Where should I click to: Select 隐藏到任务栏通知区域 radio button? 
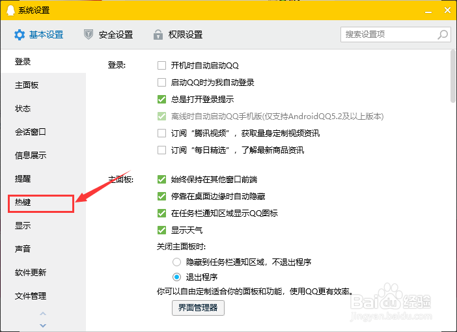pyautogui.click(x=176, y=262)
